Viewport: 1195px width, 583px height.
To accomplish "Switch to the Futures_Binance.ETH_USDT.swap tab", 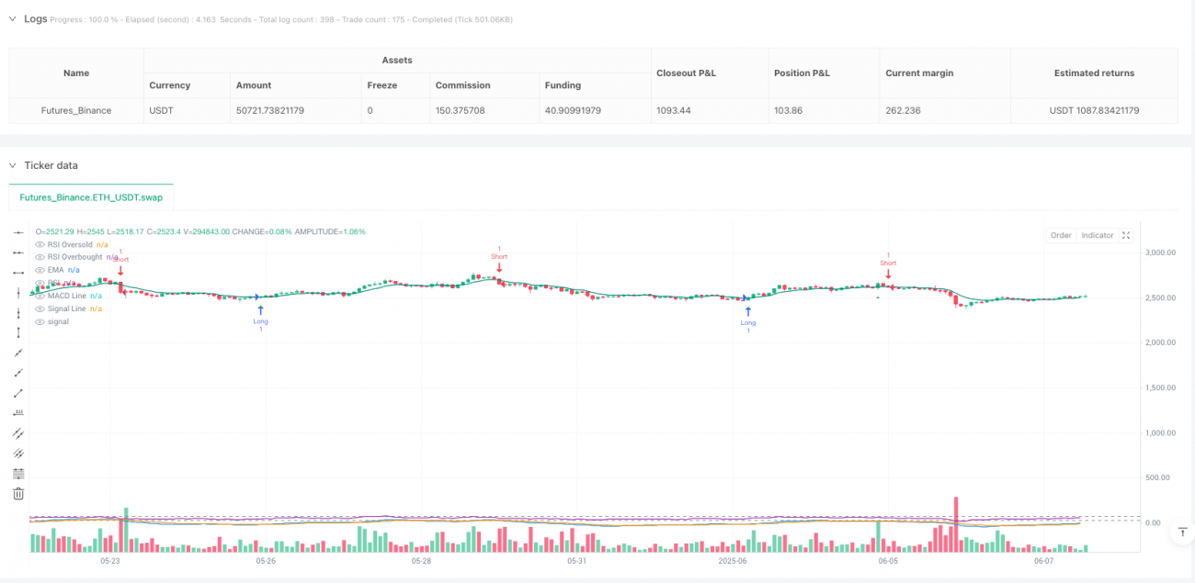I will (x=91, y=196).
